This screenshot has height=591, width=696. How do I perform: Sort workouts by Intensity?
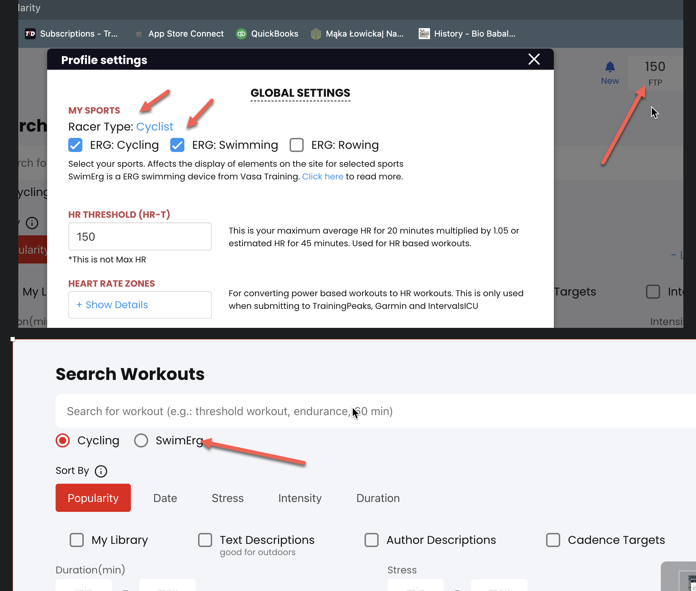300,498
